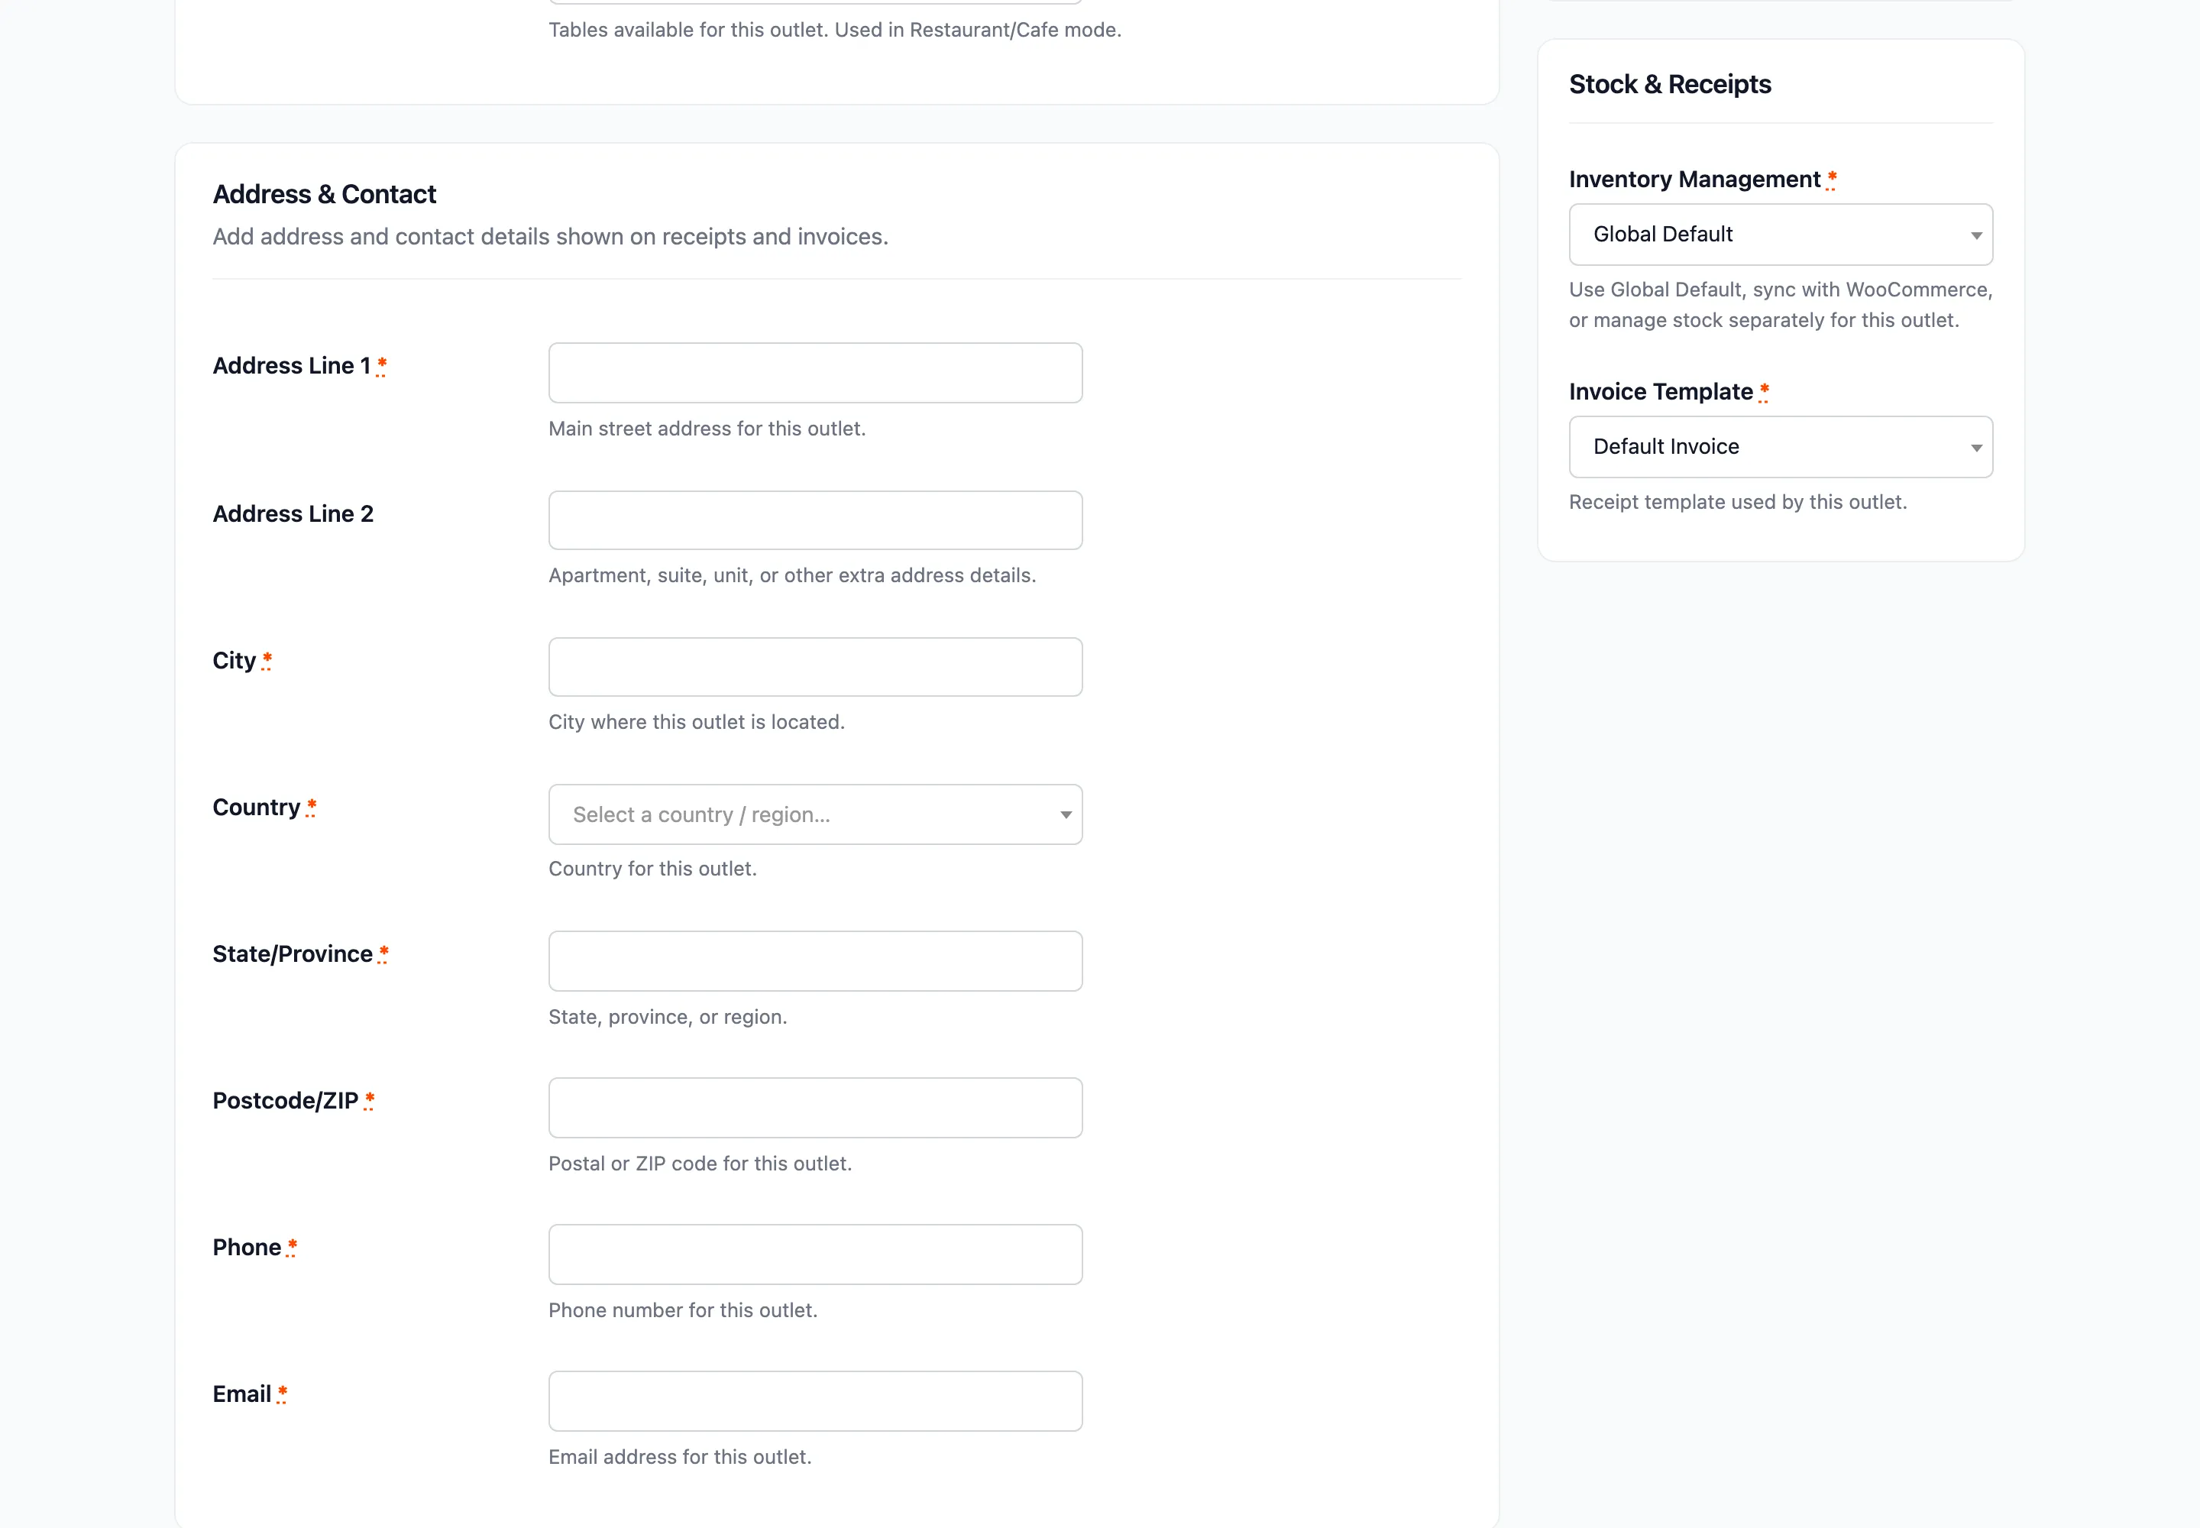The image size is (2200, 1528).
Task: Click 'Email address for this outlet.' text
Action: (680, 1457)
